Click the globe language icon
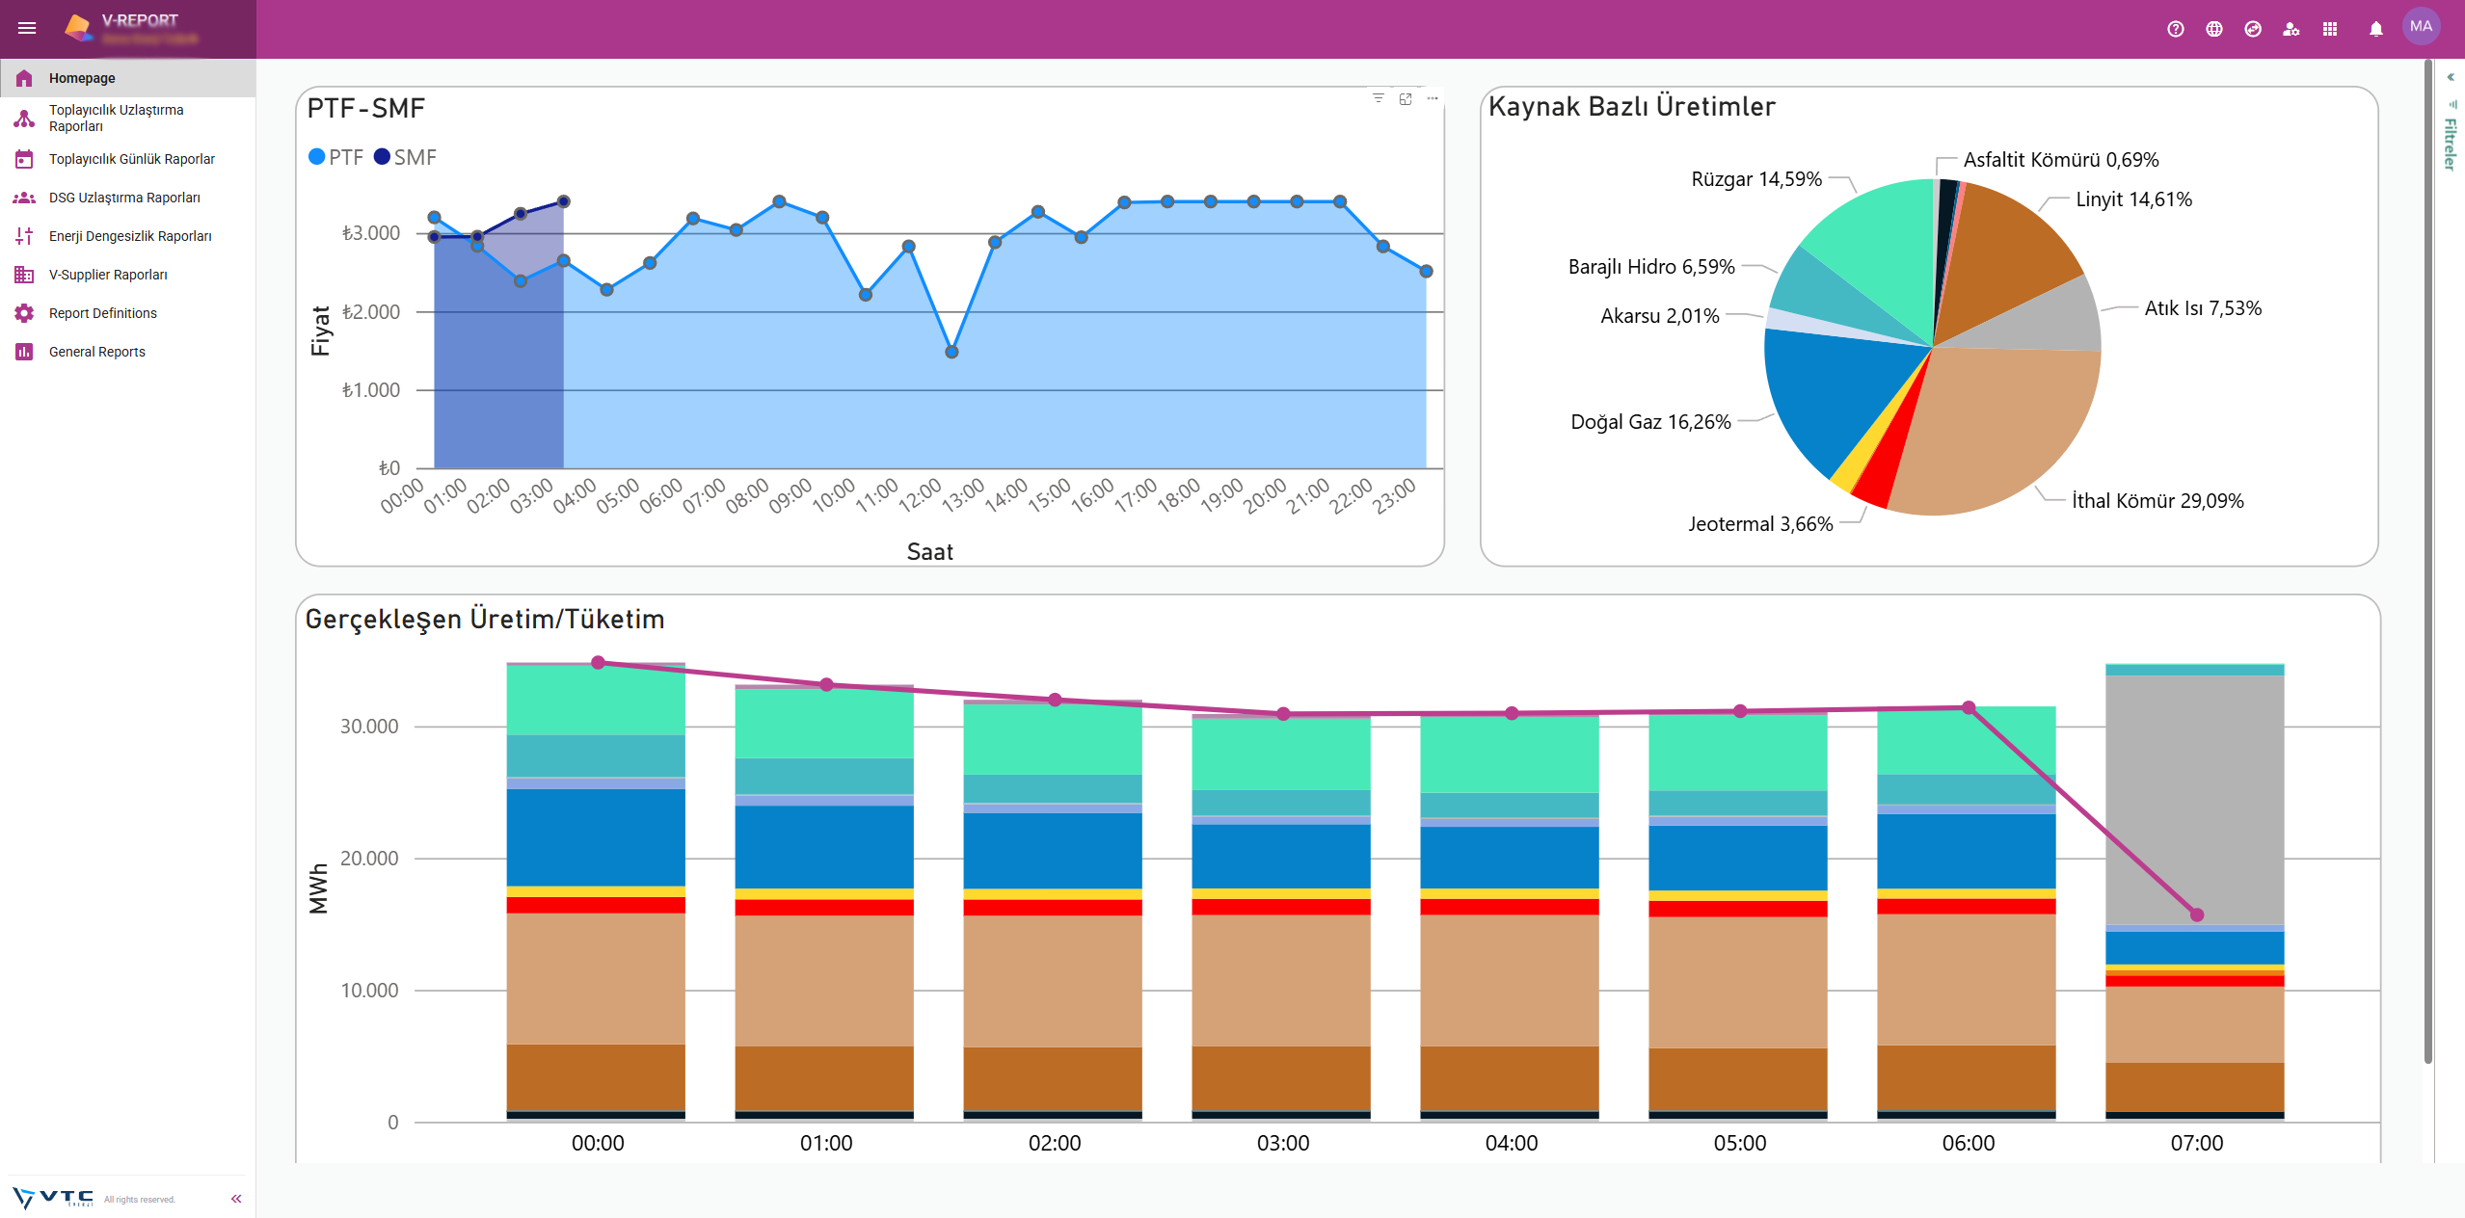Screen dimensions: 2465x1218 (2213, 29)
